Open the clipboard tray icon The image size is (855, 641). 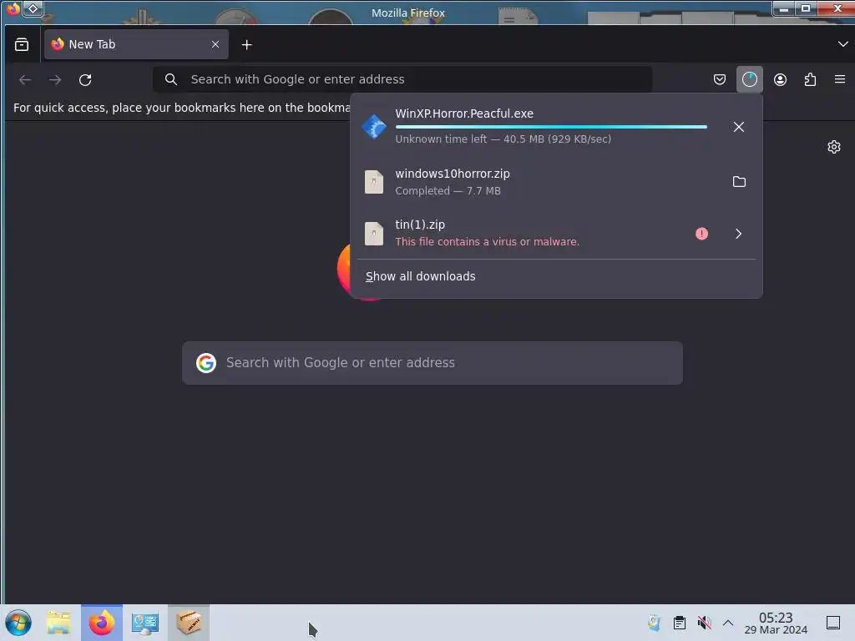coord(680,623)
